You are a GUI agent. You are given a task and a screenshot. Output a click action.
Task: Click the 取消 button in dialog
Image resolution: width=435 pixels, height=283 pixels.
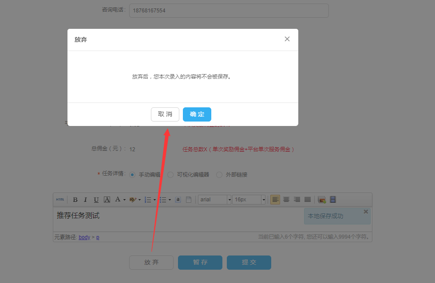point(165,114)
